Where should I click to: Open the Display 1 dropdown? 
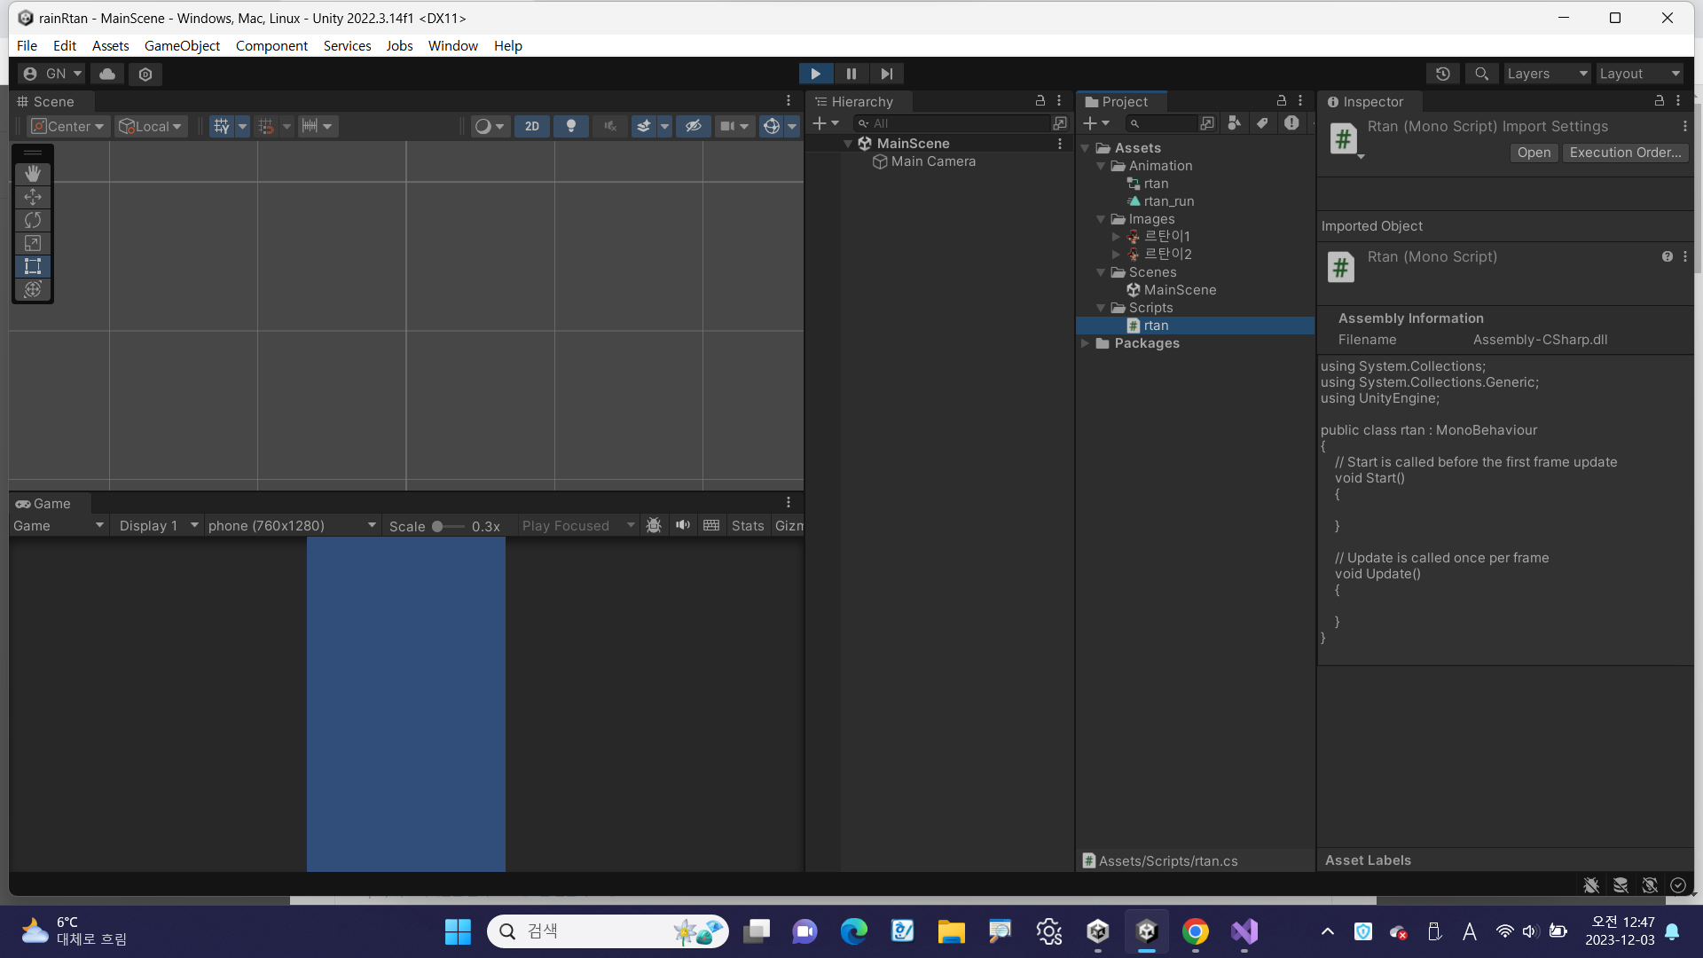[x=158, y=526]
